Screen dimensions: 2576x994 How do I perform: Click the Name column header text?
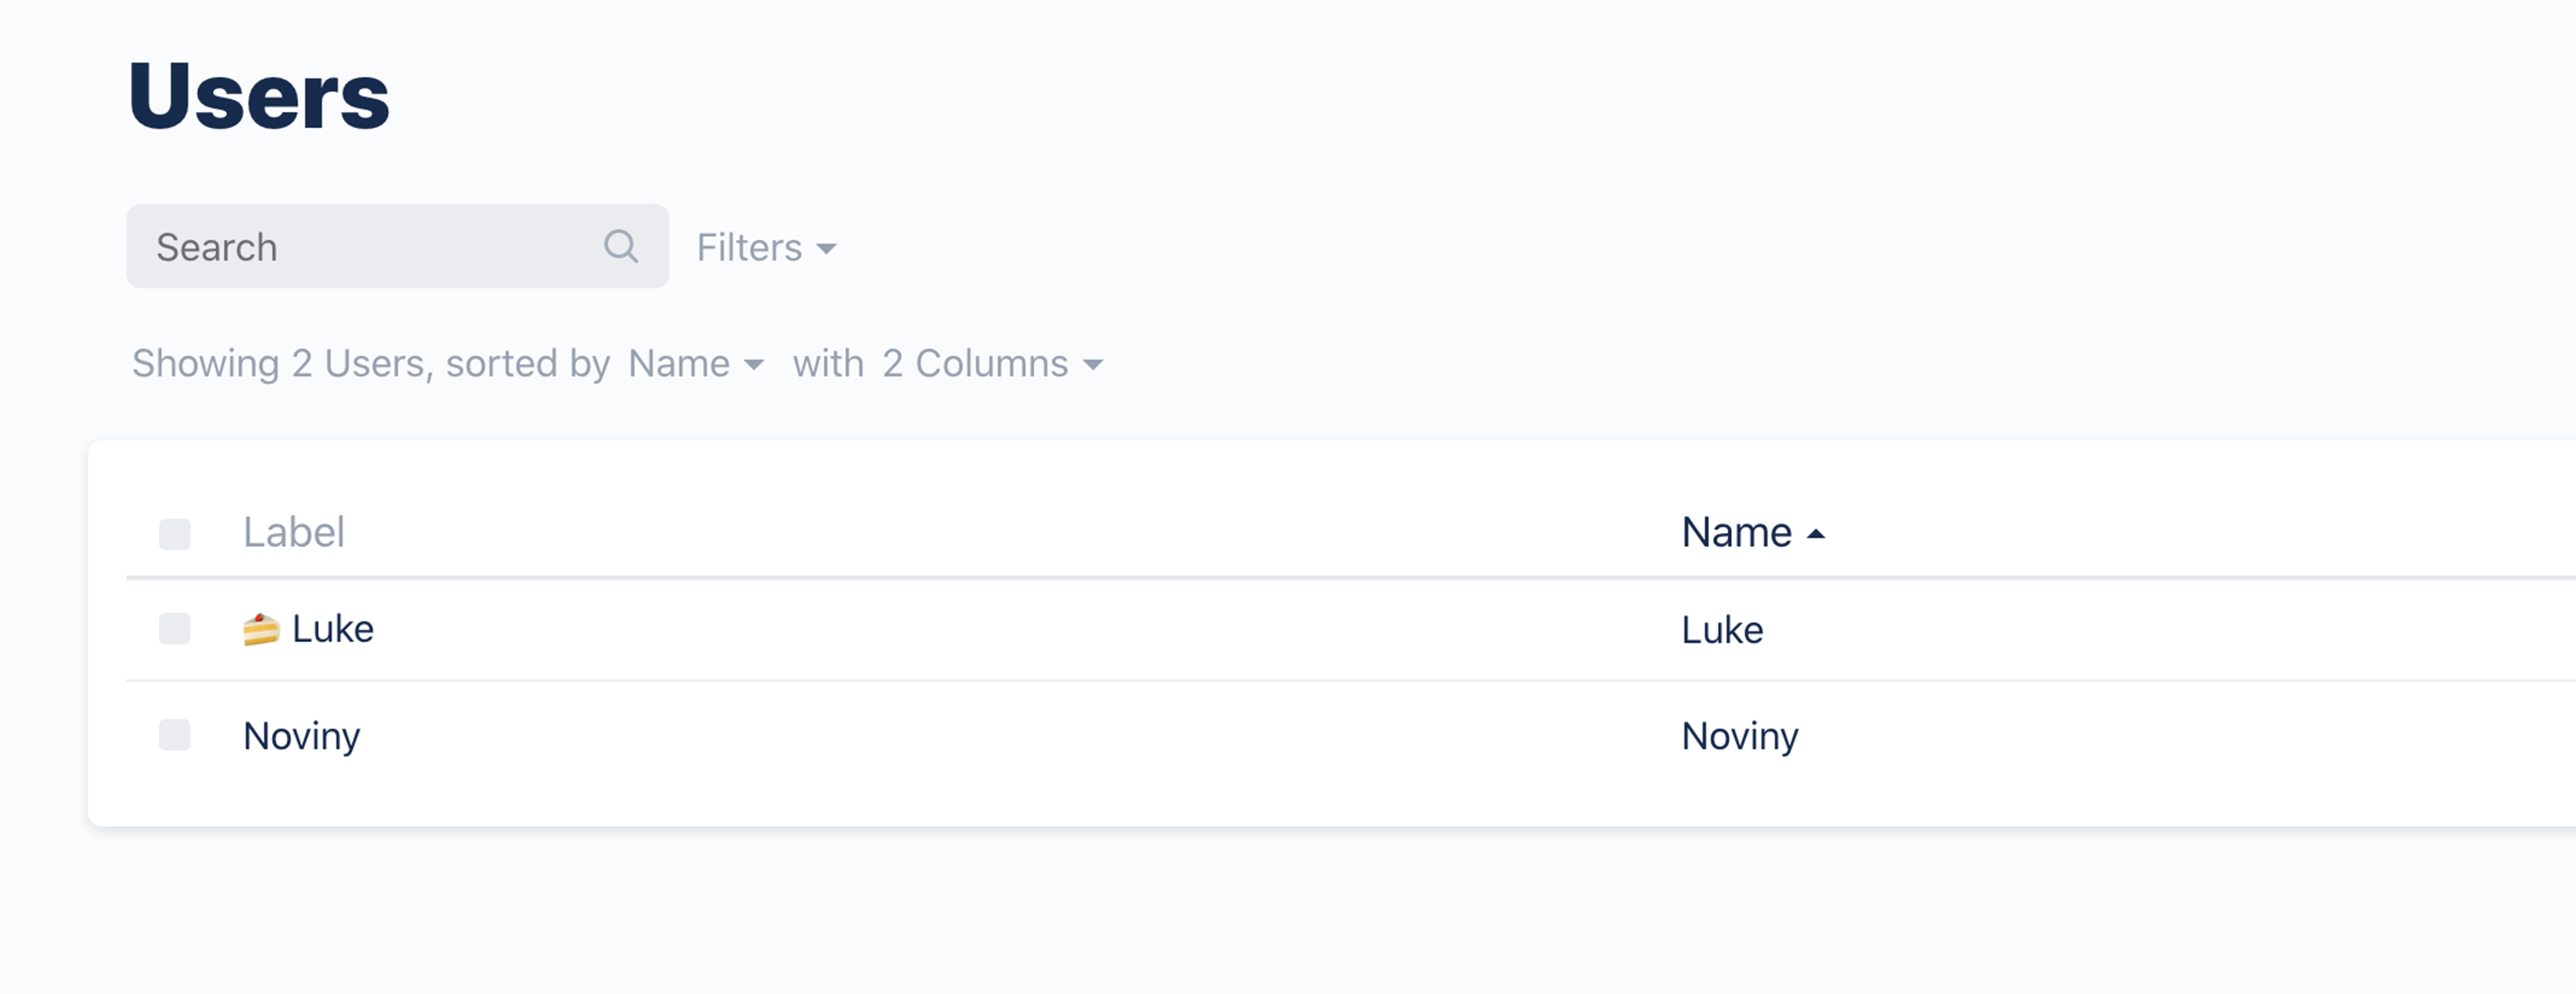click(x=1736, y=532)
